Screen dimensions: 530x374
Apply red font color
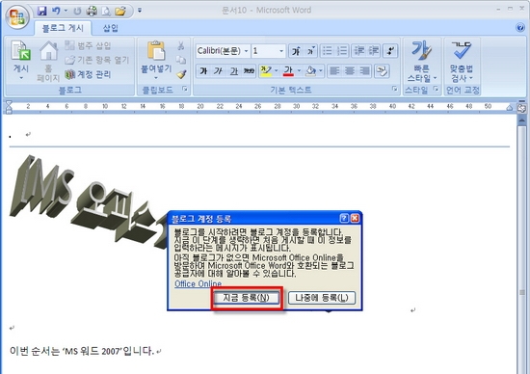288,71
